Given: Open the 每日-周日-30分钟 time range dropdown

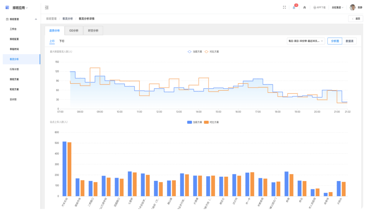Looking at the screenshot, I should (x=306, y=41).
